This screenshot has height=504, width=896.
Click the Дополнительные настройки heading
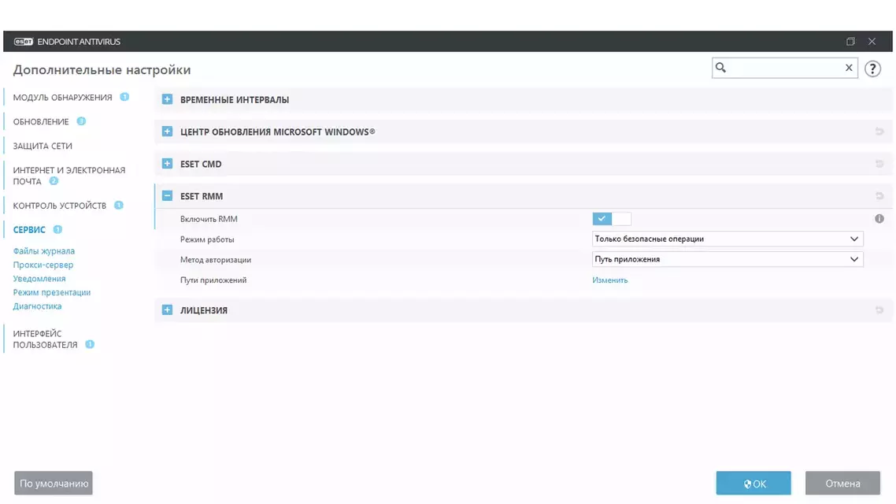point(102,70)
